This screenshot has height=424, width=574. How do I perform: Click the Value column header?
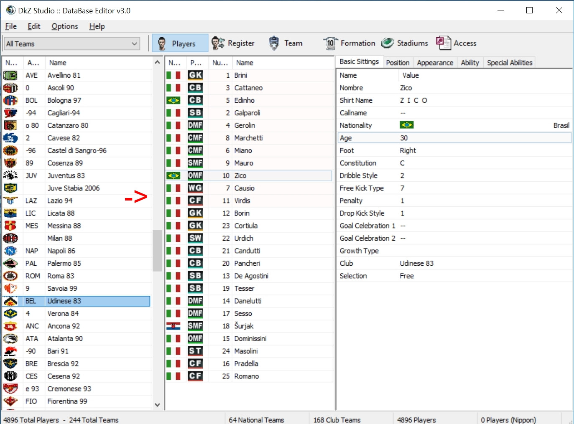click(485, 75)
